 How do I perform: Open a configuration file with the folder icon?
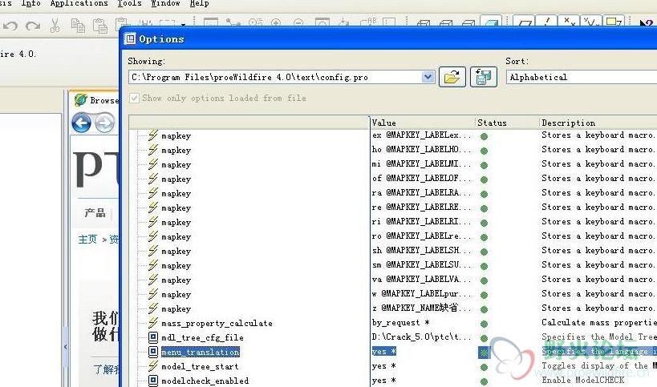click(452, 77)
